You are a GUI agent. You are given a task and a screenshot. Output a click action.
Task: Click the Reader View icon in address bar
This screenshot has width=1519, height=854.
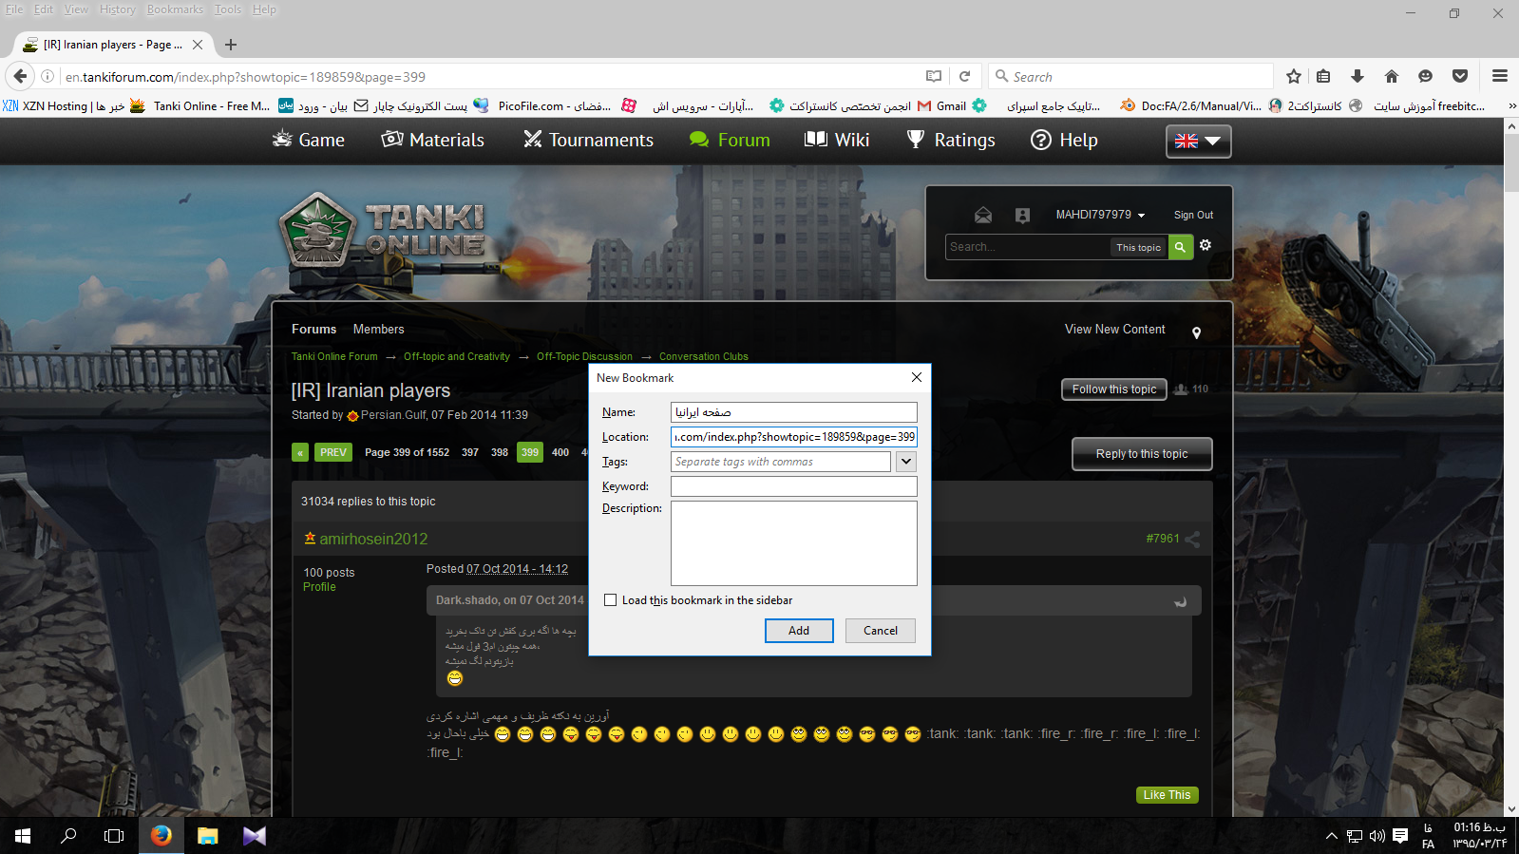click(934, 77)
